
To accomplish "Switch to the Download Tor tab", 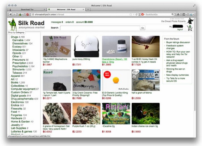I will [x=27, y=9].
